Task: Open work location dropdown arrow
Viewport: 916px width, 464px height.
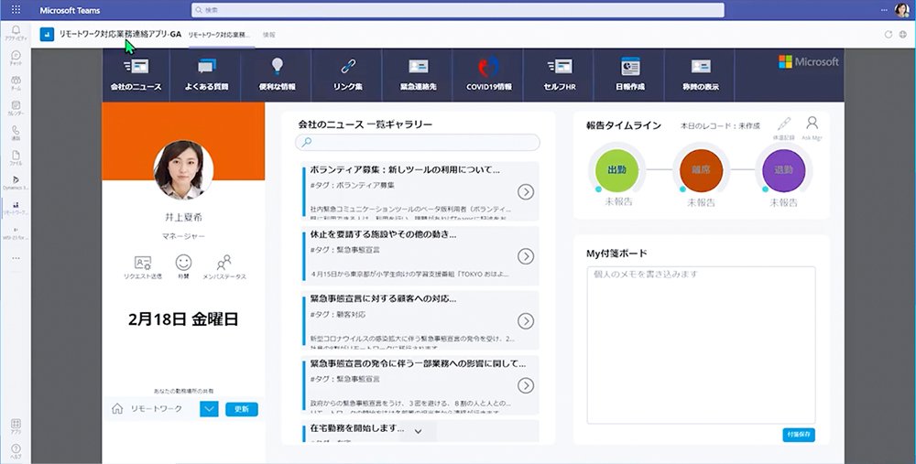Action: click(209, 409)
